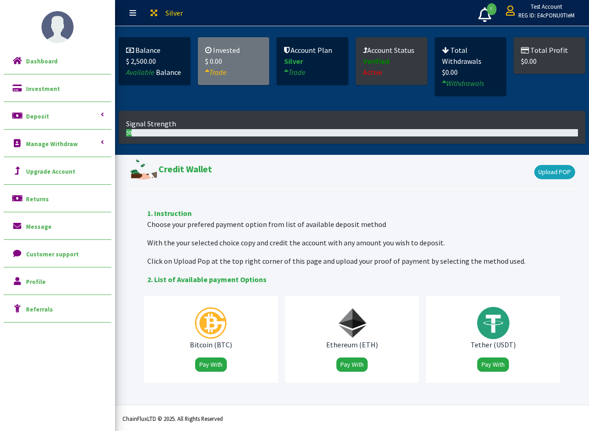Click the Test Account name in header

tap(546, 6)
